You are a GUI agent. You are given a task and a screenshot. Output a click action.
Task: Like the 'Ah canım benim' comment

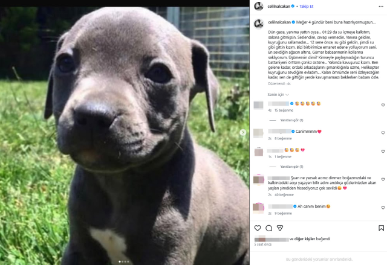point(383,208)
